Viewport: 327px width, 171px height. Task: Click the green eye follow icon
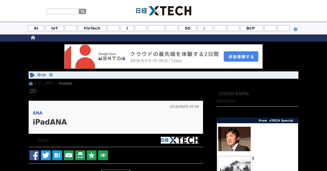(x=103, y=155)
